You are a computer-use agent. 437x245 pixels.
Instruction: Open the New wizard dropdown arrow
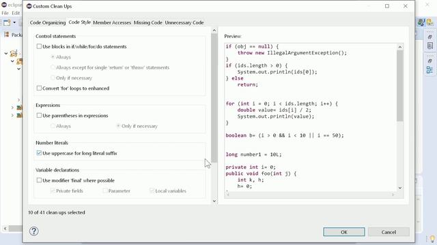pyautogui.click(x=14, y=22)
